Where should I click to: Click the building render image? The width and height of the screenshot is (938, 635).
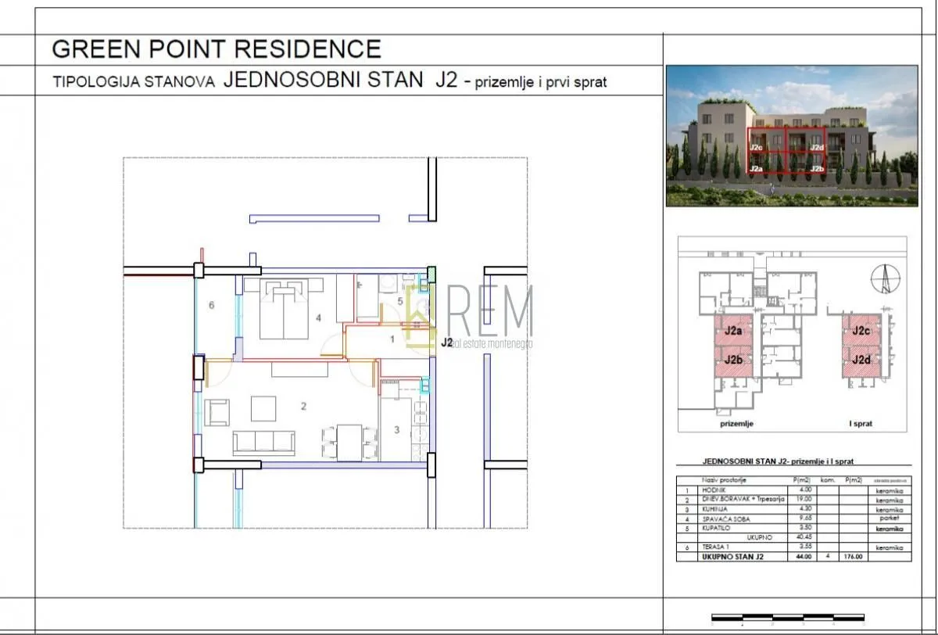[x=792, y=135]
